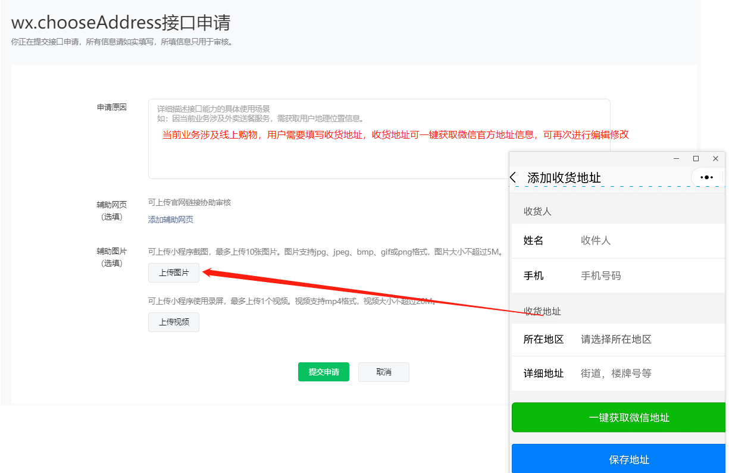The image size is (729, 473).
Task: Click the 可上传官网链接协助审核 hint text
Action: pos(189,202)
